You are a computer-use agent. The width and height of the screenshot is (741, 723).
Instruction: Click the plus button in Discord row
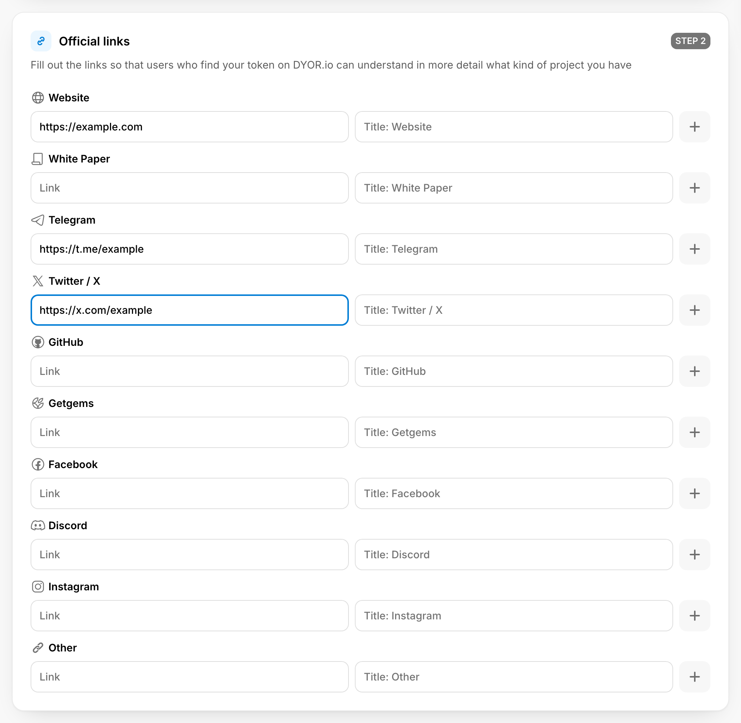pos(694,555)
